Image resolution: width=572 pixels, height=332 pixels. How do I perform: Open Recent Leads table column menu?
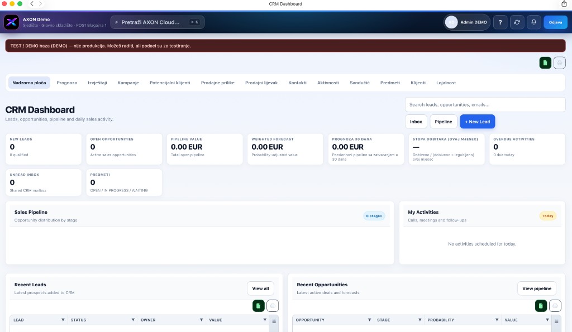[274, 321]
